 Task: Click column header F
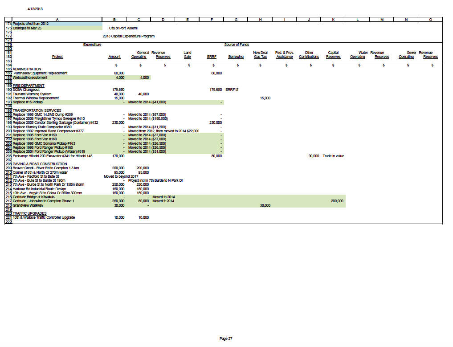click(212, 19)
